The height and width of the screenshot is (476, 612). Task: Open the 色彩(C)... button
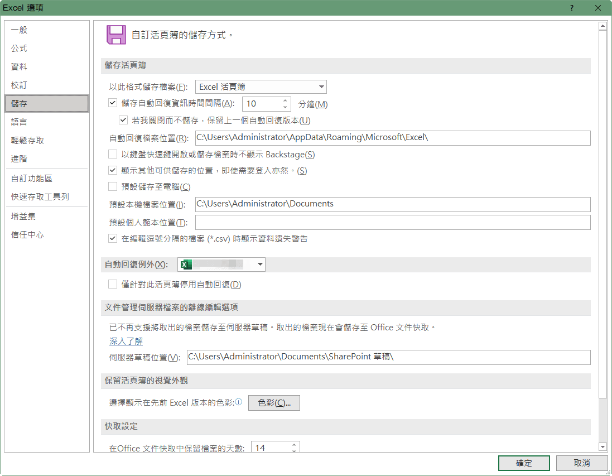[x=274, y=402]
